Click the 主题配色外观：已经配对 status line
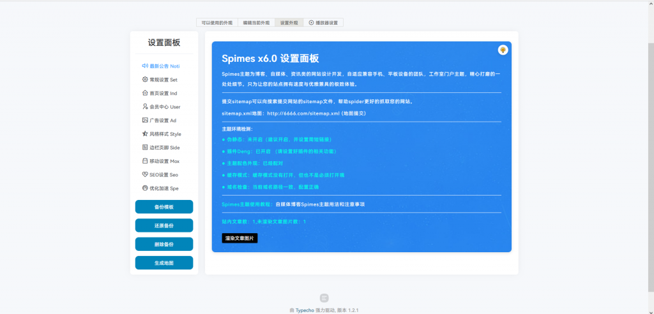 point(252,163)
